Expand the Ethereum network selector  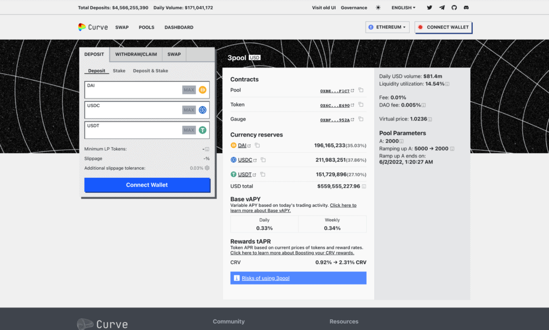tap(387, 27)
